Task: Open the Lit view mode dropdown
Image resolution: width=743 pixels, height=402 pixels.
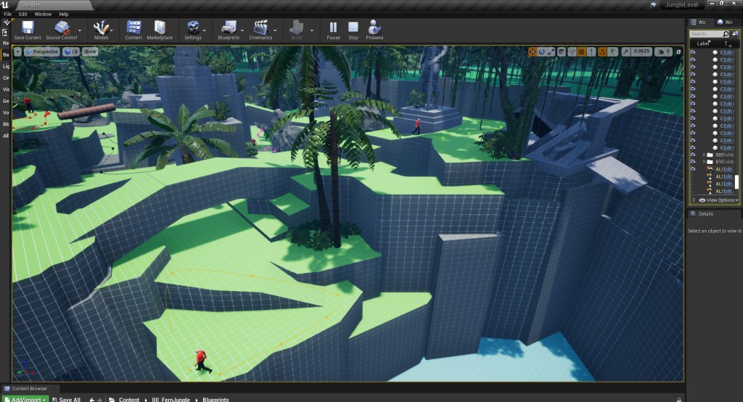Action: [x=71, y=52]
